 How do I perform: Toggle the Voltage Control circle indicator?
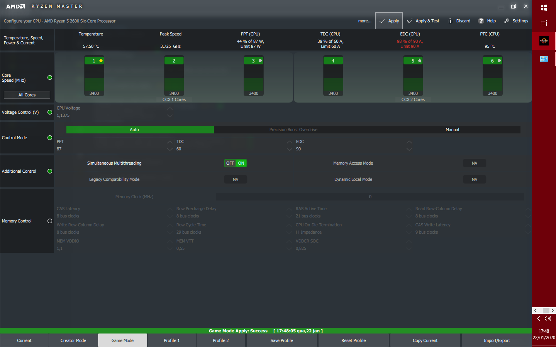(50, 112)
